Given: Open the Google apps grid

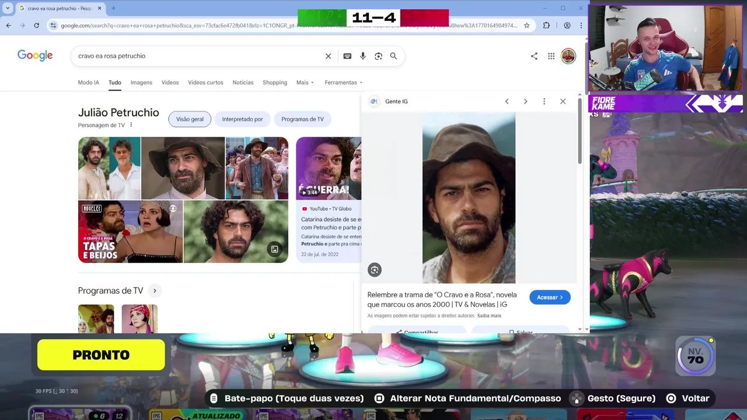Looking at the screenshot, I should point(551,56).
